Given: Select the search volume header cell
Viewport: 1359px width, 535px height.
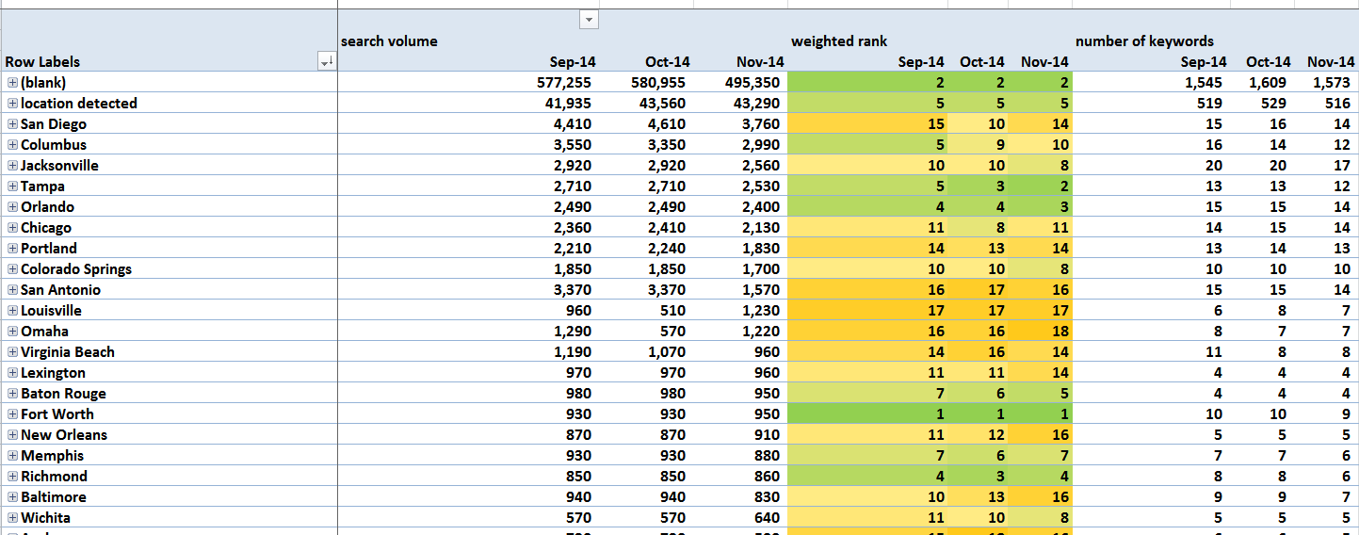Looking at the screenshot, I should pyautogui.click(x=389, y=41).
